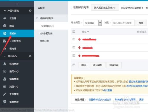Click the second redacted domain name
Screen dimensions: 148x112
88,48
